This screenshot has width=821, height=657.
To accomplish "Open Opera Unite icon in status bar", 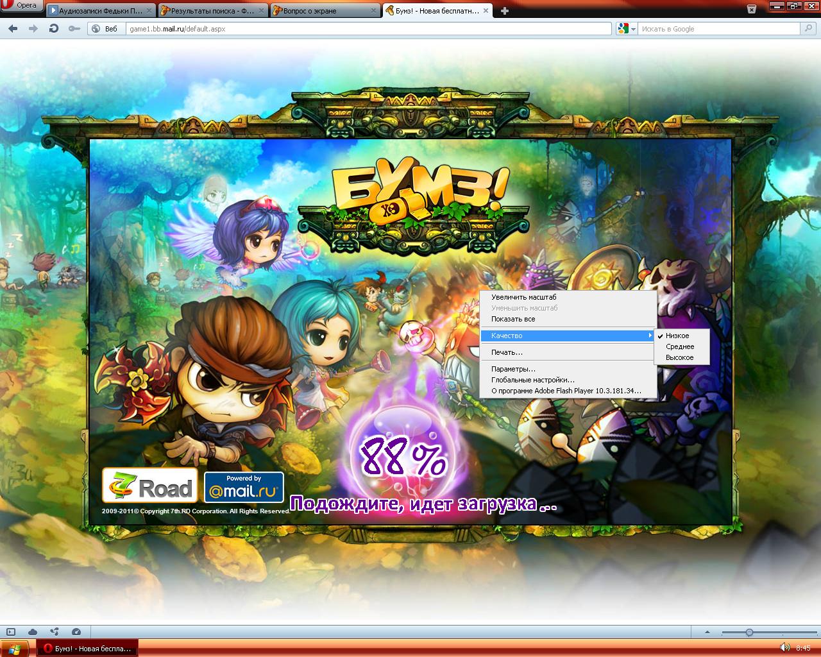I will point(55,632).
